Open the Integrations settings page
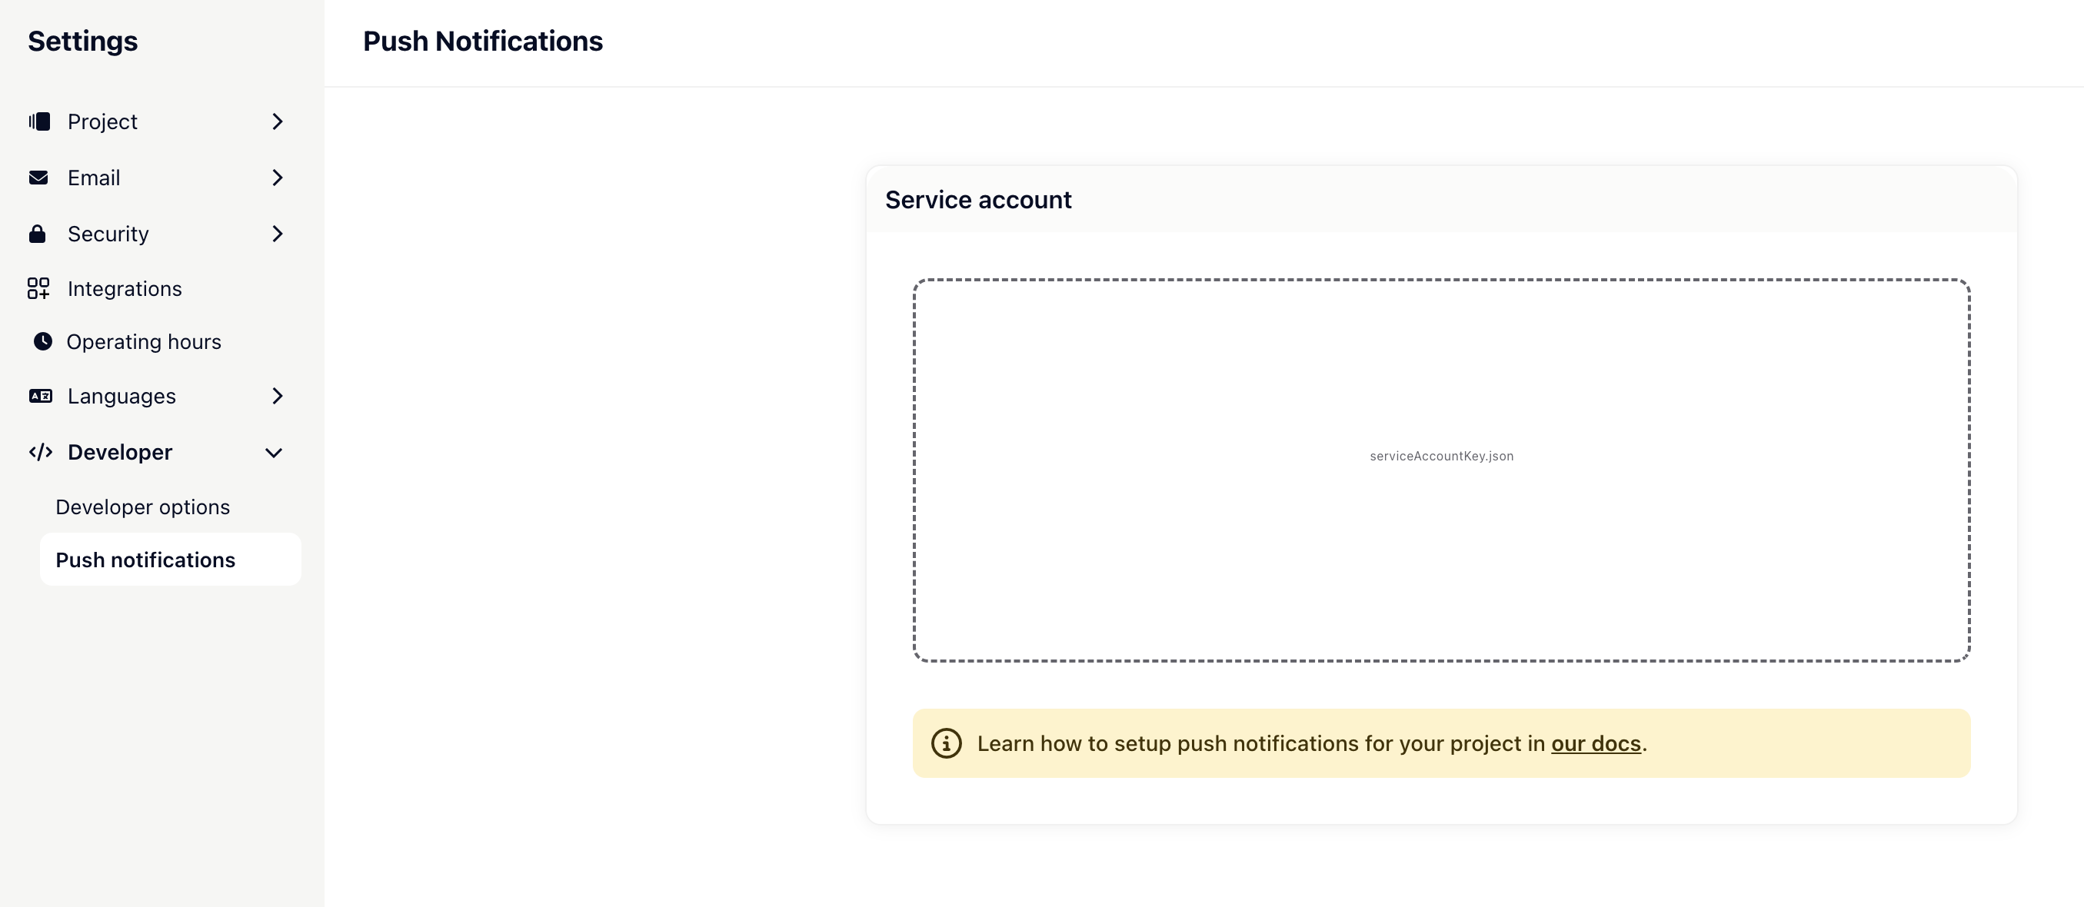The image size is (2084, 907). point(125,288)
